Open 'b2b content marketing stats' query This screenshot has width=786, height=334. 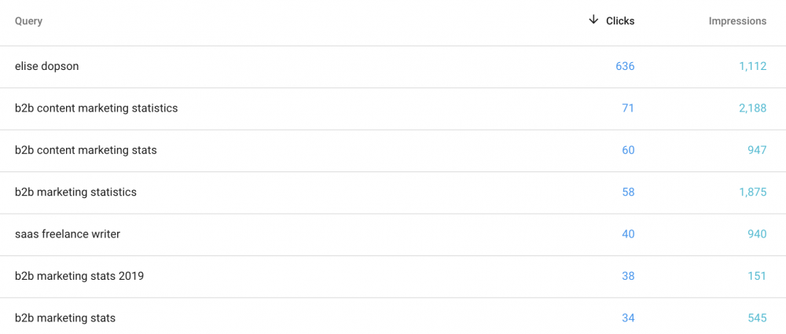pos(86,150)
